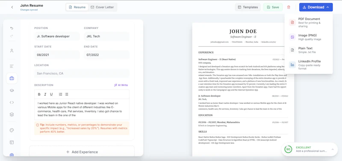Choose Image (PNG) download option
342x161 pixels.
tap(309, 37)
